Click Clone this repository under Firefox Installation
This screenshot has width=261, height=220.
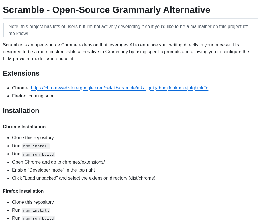[33, 202]
